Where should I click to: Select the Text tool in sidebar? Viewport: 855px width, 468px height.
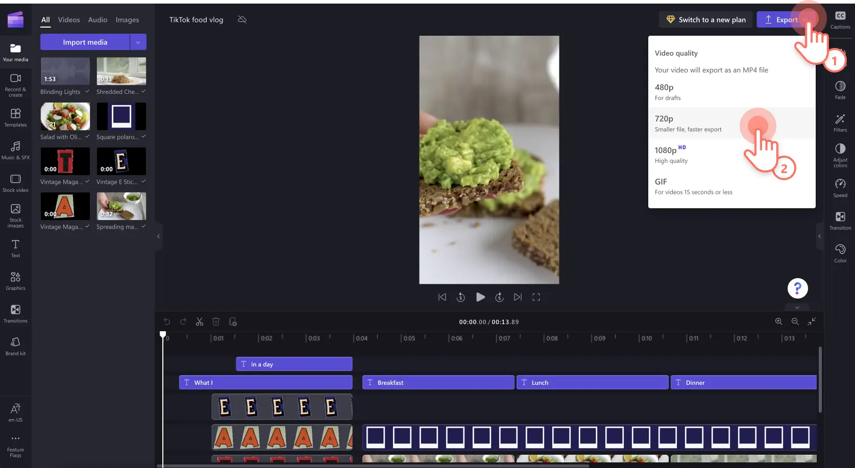tap(15, 248)
